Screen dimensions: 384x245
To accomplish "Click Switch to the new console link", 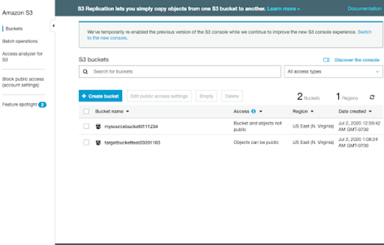I will (364, 32).
